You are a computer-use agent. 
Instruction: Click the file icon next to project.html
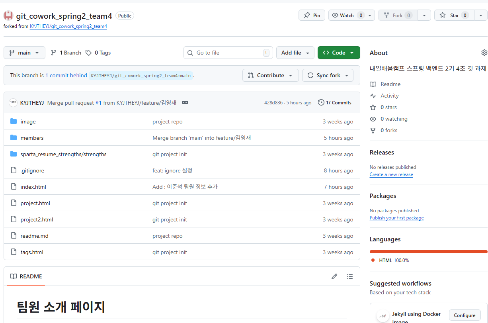14,203
